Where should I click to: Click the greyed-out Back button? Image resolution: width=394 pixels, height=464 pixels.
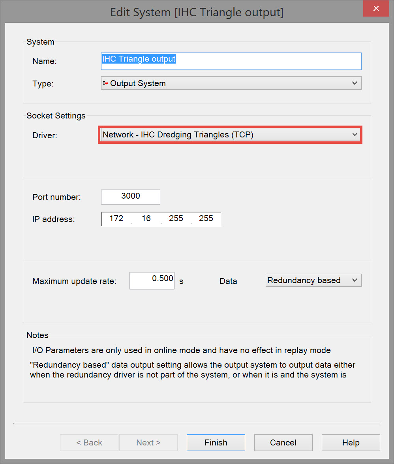tap(89, 443)
